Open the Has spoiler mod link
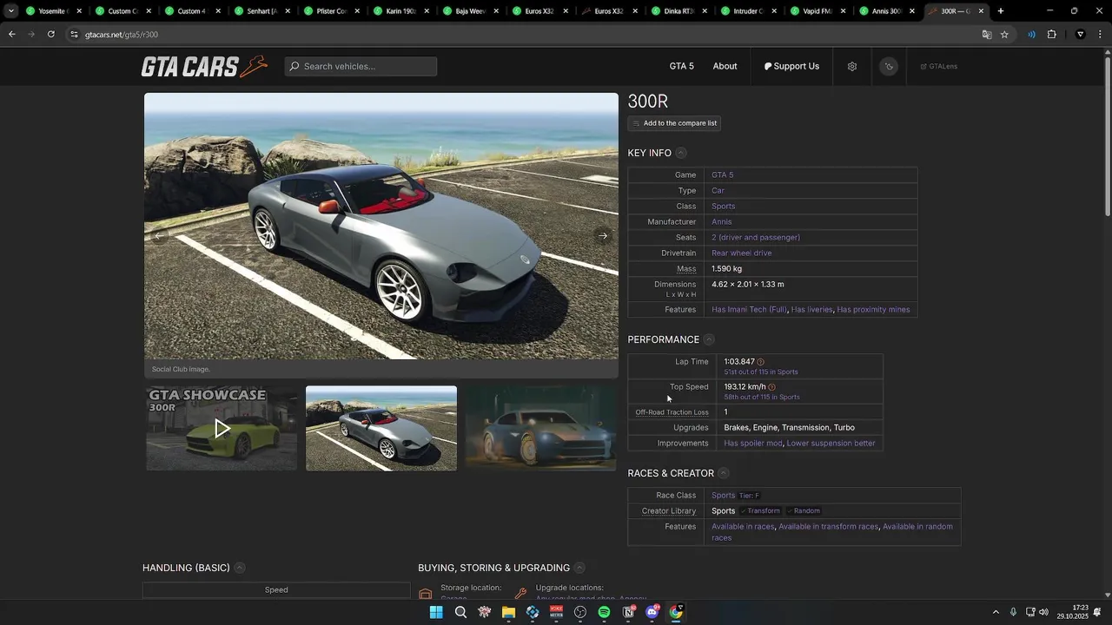The width and height of the screenshot is (1112, 625). point(753,443)
